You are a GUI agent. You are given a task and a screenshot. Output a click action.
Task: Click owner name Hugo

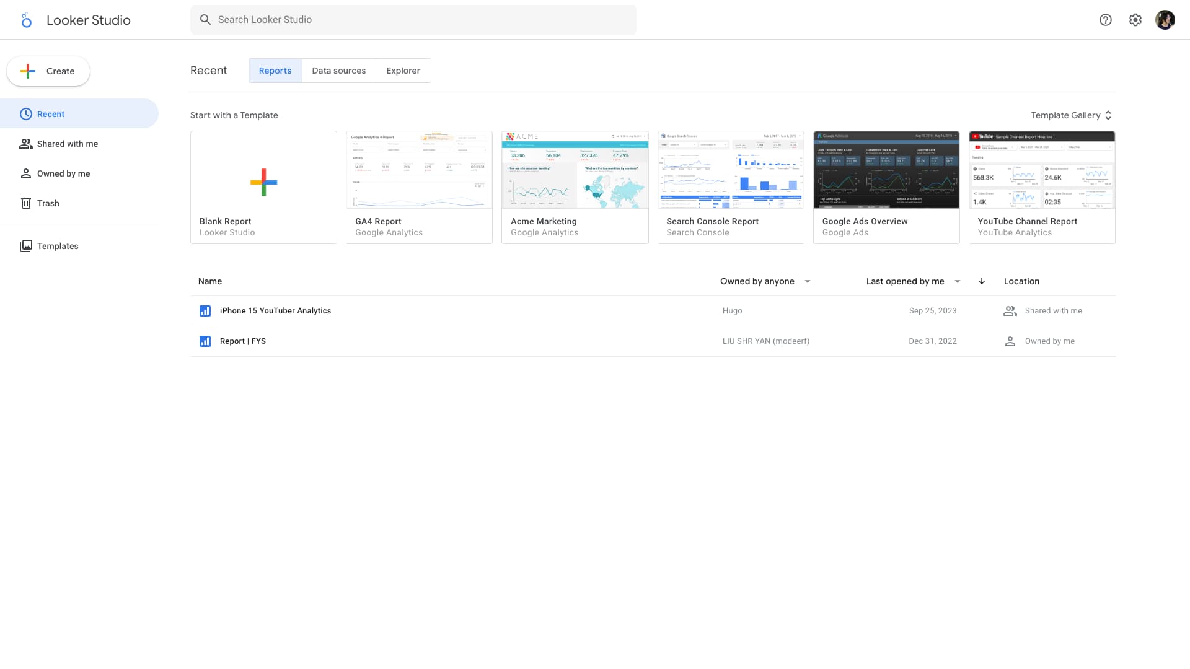732,311
